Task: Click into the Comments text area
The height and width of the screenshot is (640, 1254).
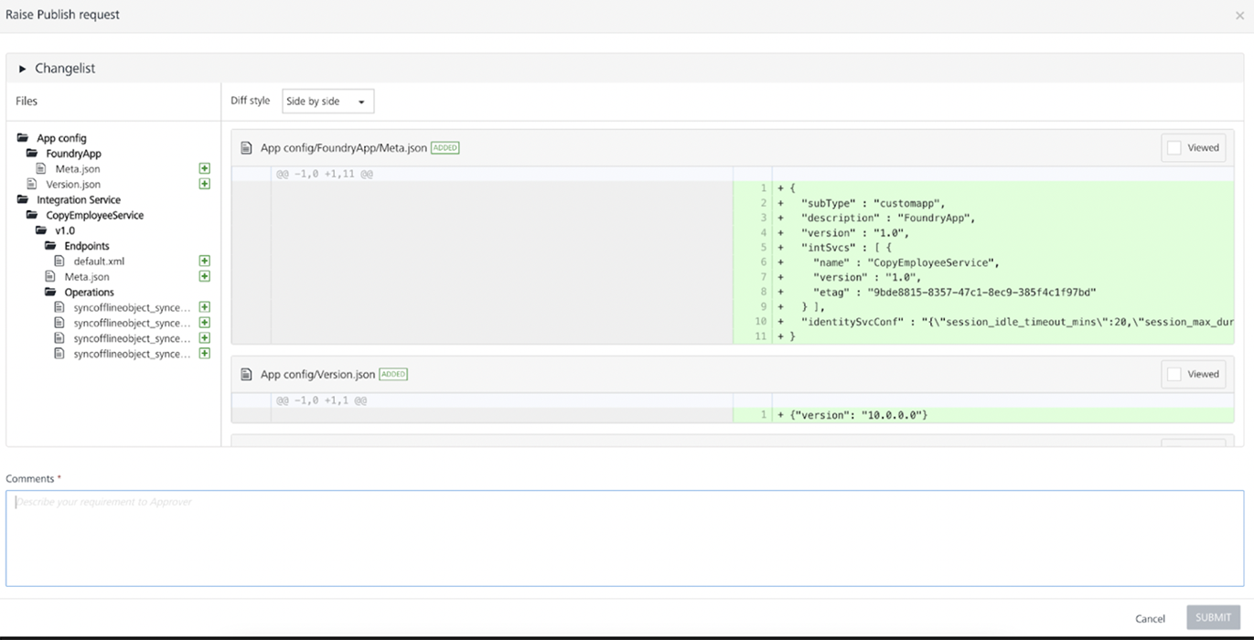Action: [x=625, y=539]
